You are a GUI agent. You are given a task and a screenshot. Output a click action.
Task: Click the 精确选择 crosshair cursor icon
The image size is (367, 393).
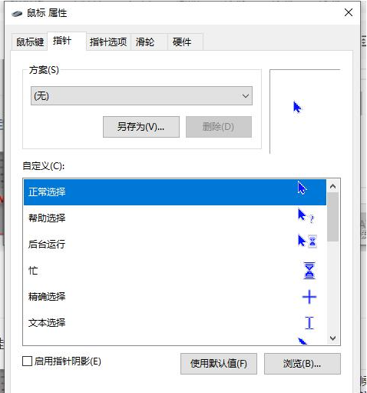coord(309,297)
